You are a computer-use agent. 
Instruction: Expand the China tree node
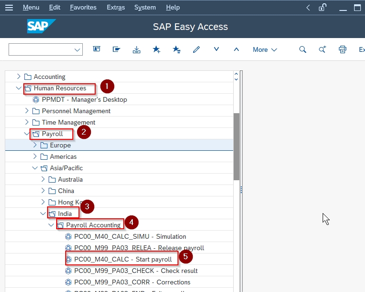(43, 191)
